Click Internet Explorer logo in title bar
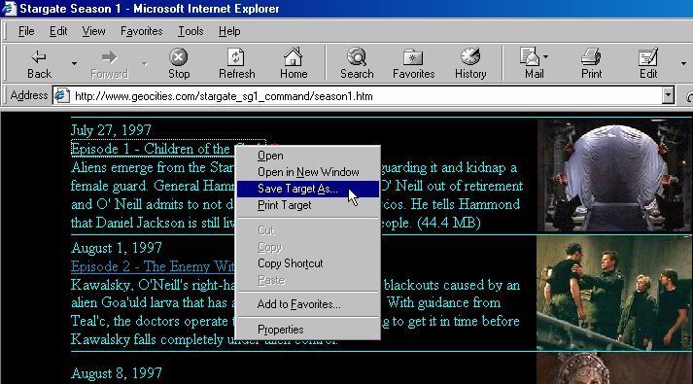The image size is (693, 384). click(9, 9)
